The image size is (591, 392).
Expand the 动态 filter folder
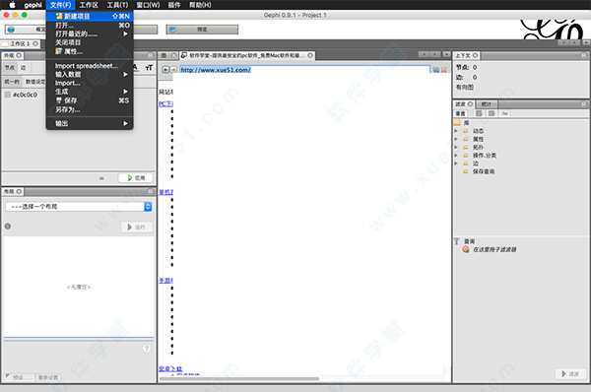pos(456,131)
